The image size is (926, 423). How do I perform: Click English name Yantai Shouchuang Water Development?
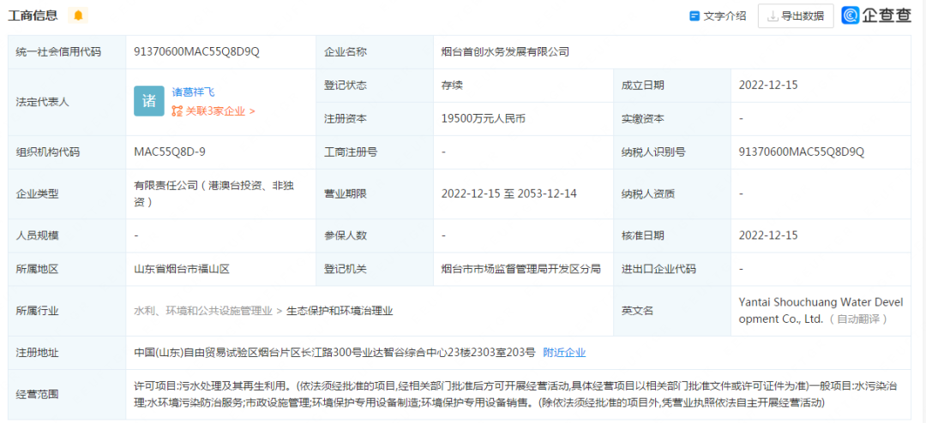tap(821, 310)
